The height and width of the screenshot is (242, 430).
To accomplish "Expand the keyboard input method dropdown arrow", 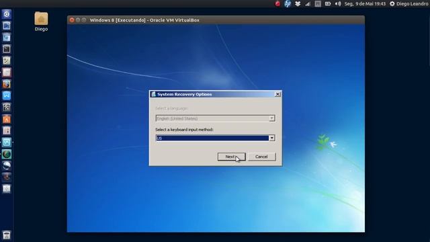I will click(271, 138).
